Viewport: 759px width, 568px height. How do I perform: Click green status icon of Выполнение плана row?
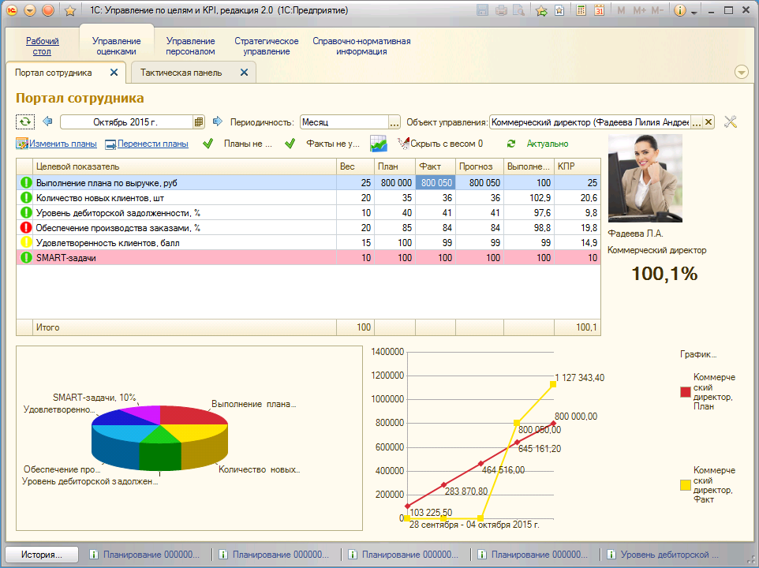[26, 183]
